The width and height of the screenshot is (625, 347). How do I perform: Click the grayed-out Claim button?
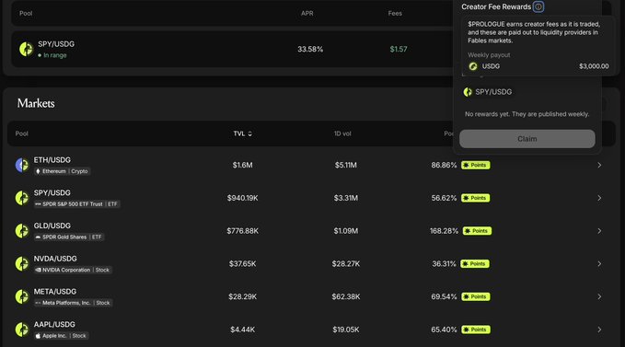point(527,139)
